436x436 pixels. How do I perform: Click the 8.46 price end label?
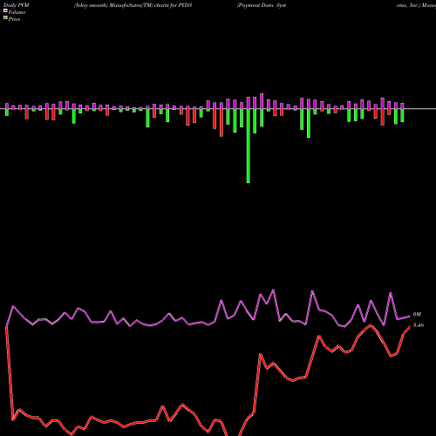coord(419,325)
